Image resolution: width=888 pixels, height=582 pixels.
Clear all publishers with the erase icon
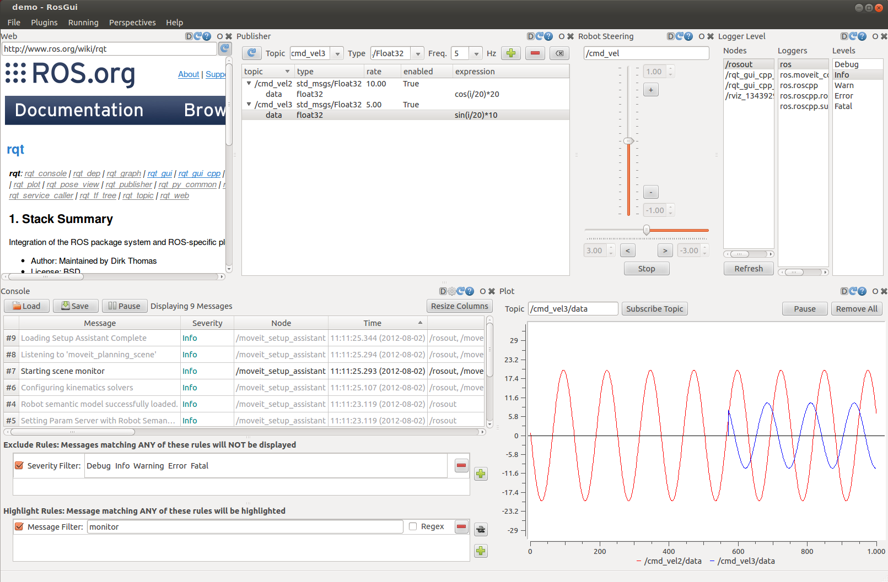coord(559,53)
